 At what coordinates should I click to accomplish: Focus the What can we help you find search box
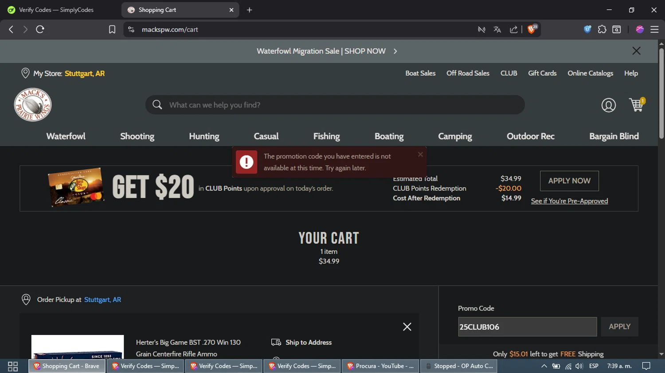tap(335, 105)
